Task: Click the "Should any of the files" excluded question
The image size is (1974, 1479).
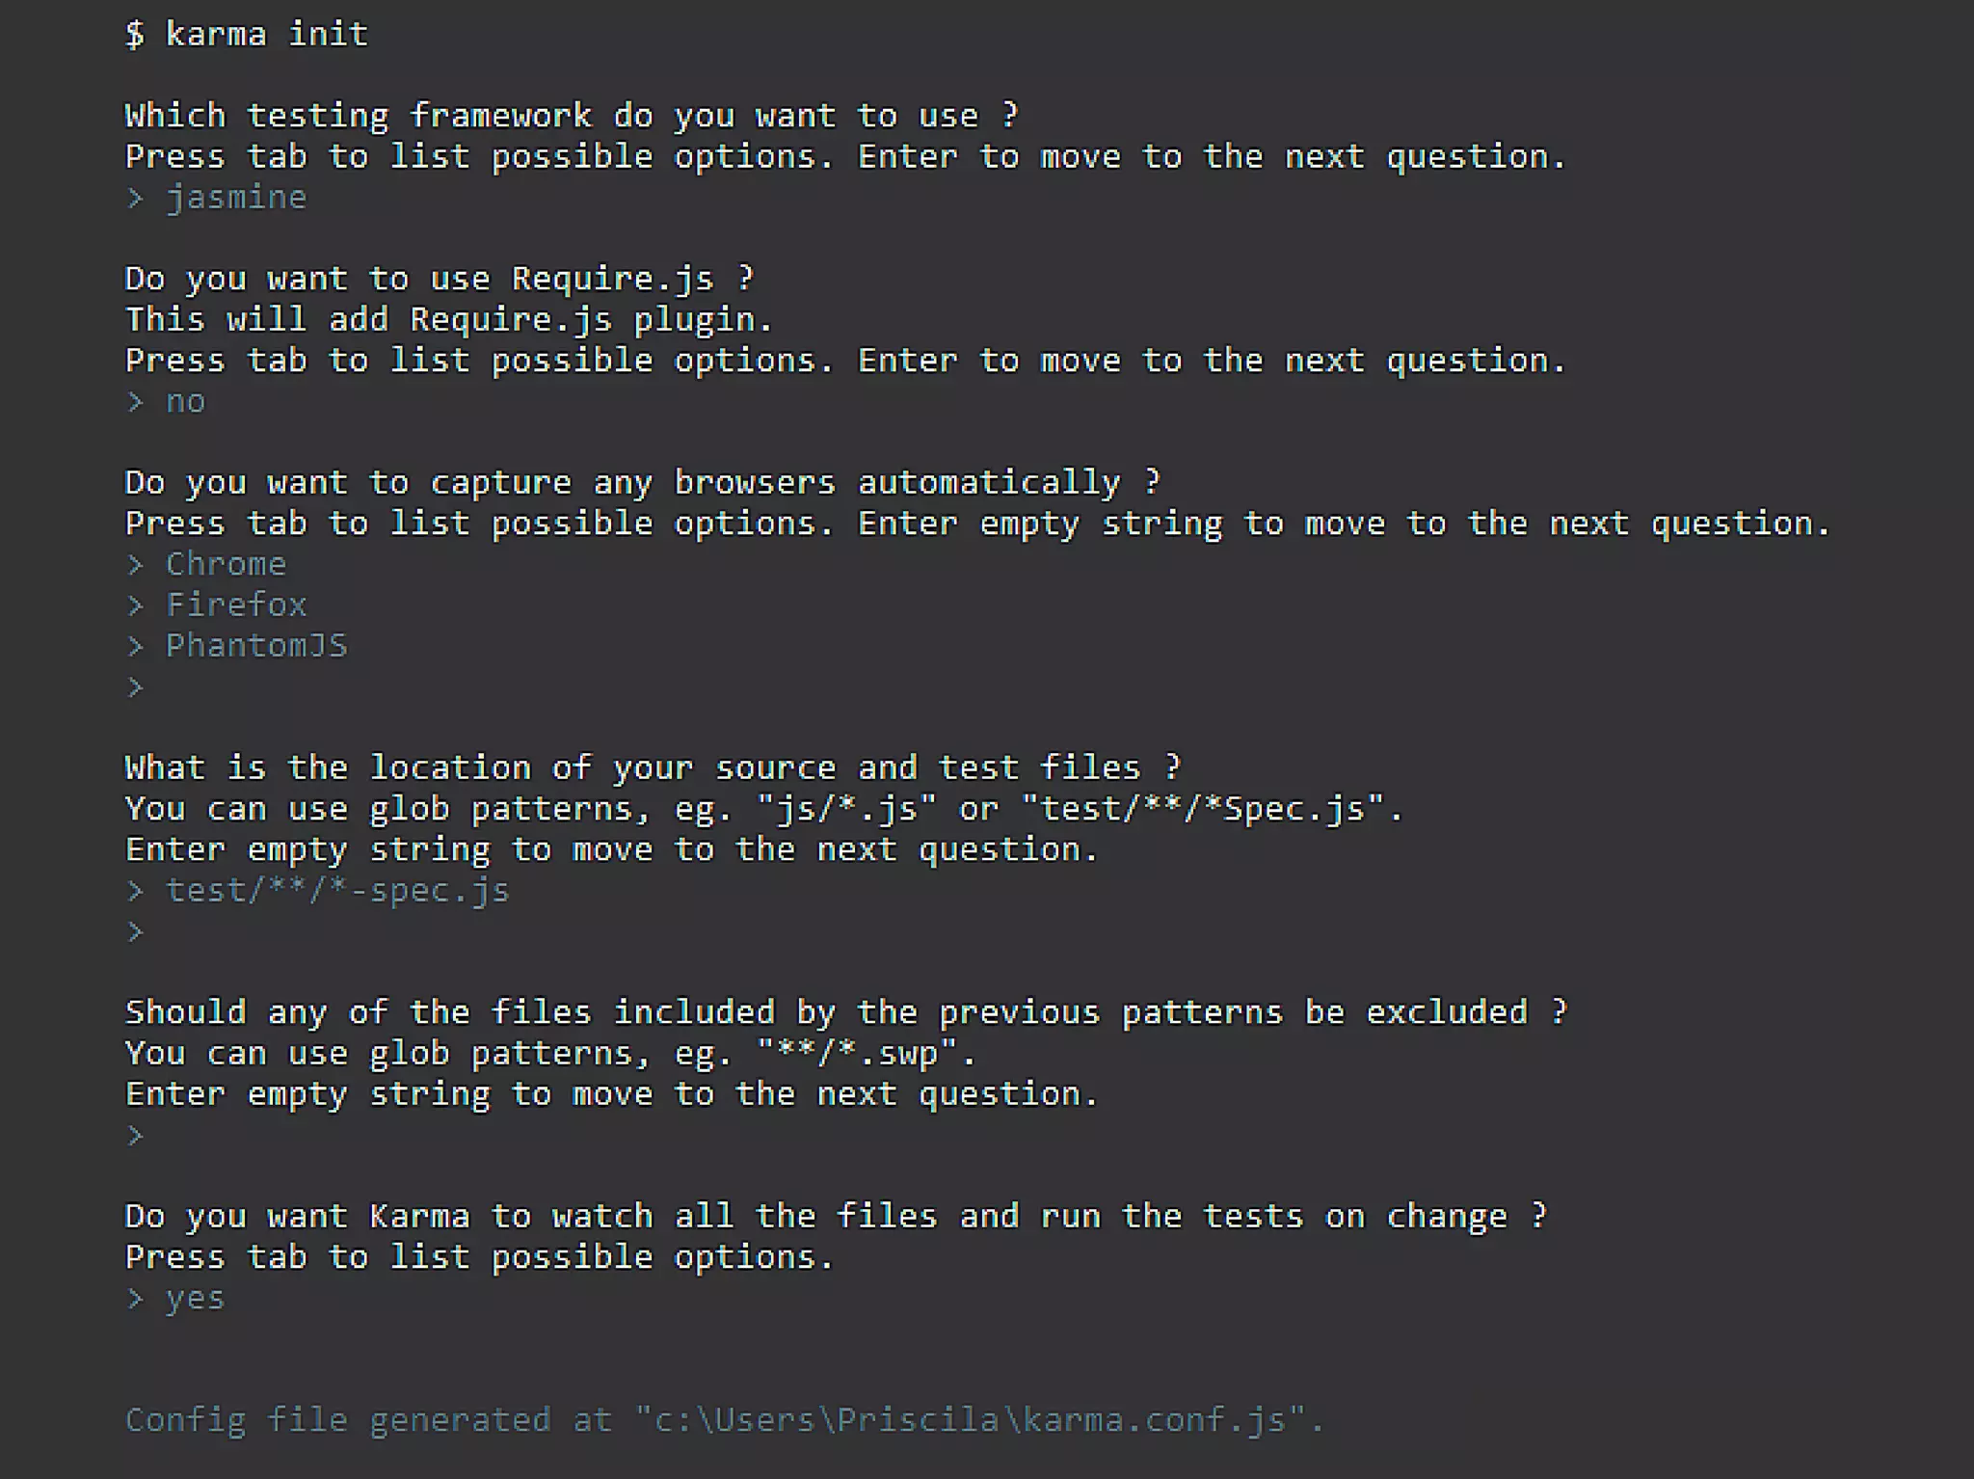Action: pos(845,1012)
